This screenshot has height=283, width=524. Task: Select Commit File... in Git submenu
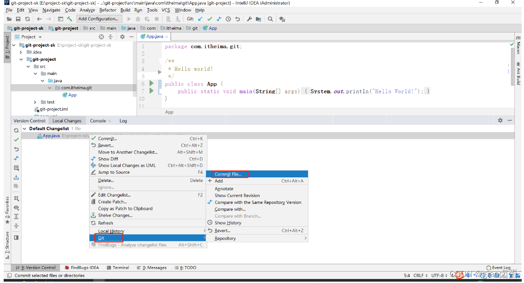point(257,174)
